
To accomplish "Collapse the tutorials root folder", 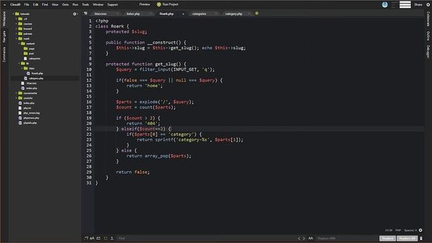I will pyautogui.click(x=13, y=13).
